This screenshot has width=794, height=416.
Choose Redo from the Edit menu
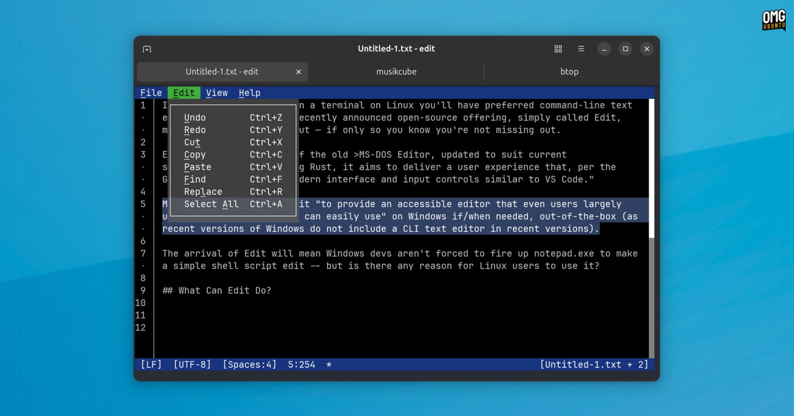tap(233, 130)
